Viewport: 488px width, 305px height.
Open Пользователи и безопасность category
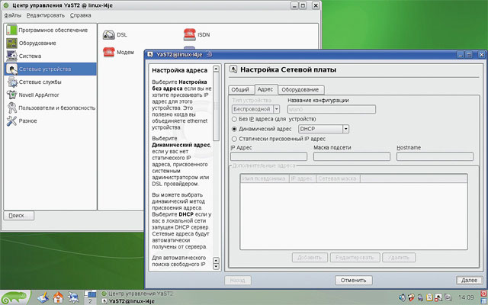(50, 108)
